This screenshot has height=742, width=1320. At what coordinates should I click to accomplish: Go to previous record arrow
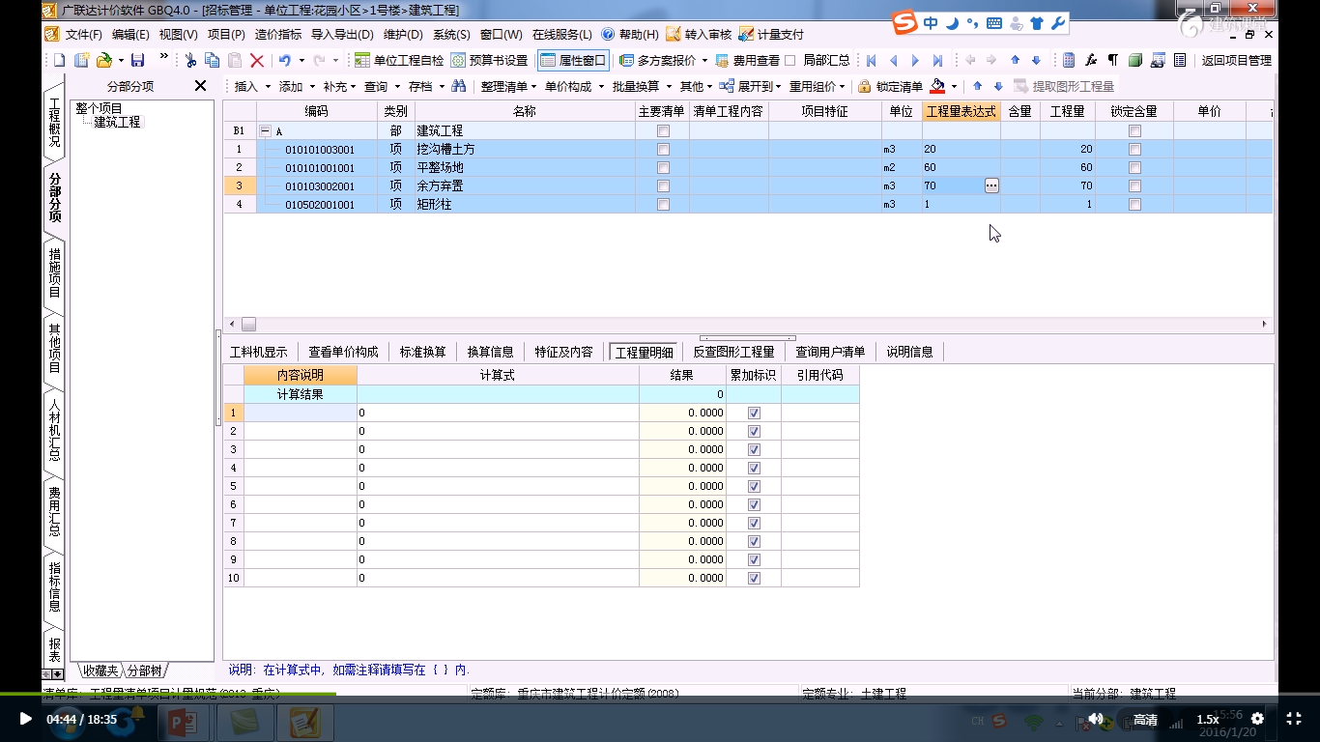[893, 60]
